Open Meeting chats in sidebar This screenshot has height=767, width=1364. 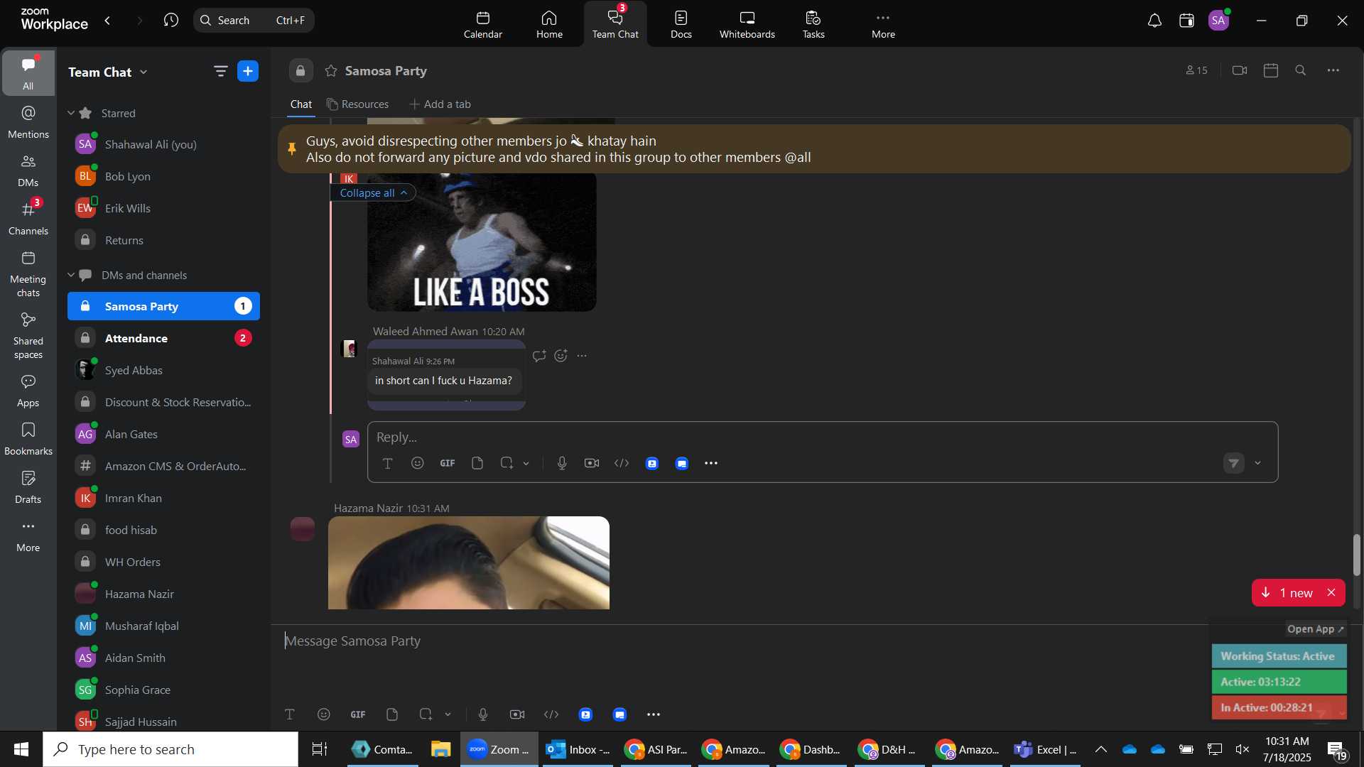(28, 274)
